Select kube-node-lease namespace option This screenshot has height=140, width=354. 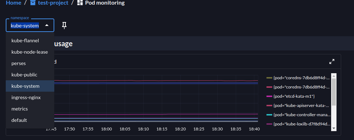coord(30,52)
